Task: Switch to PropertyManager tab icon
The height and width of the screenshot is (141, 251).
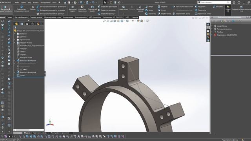Action: click(x=22, y=24)
